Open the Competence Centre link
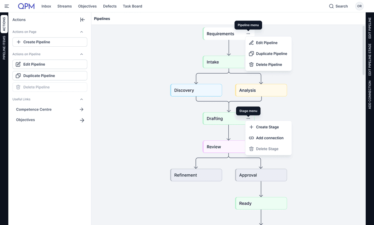The height and width of the screenshot is (225, 374). 34,109
